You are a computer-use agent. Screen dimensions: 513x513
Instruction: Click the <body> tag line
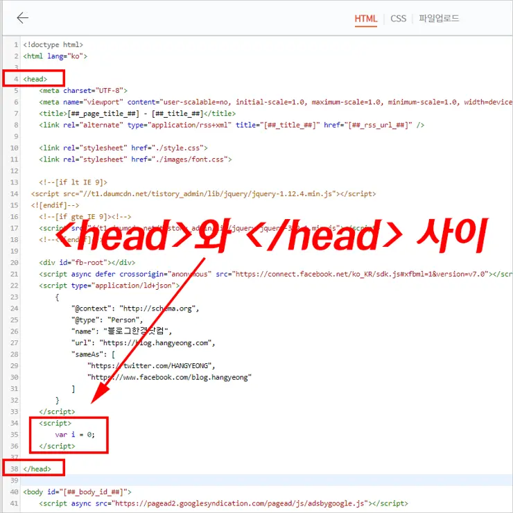tap(77, 492)
